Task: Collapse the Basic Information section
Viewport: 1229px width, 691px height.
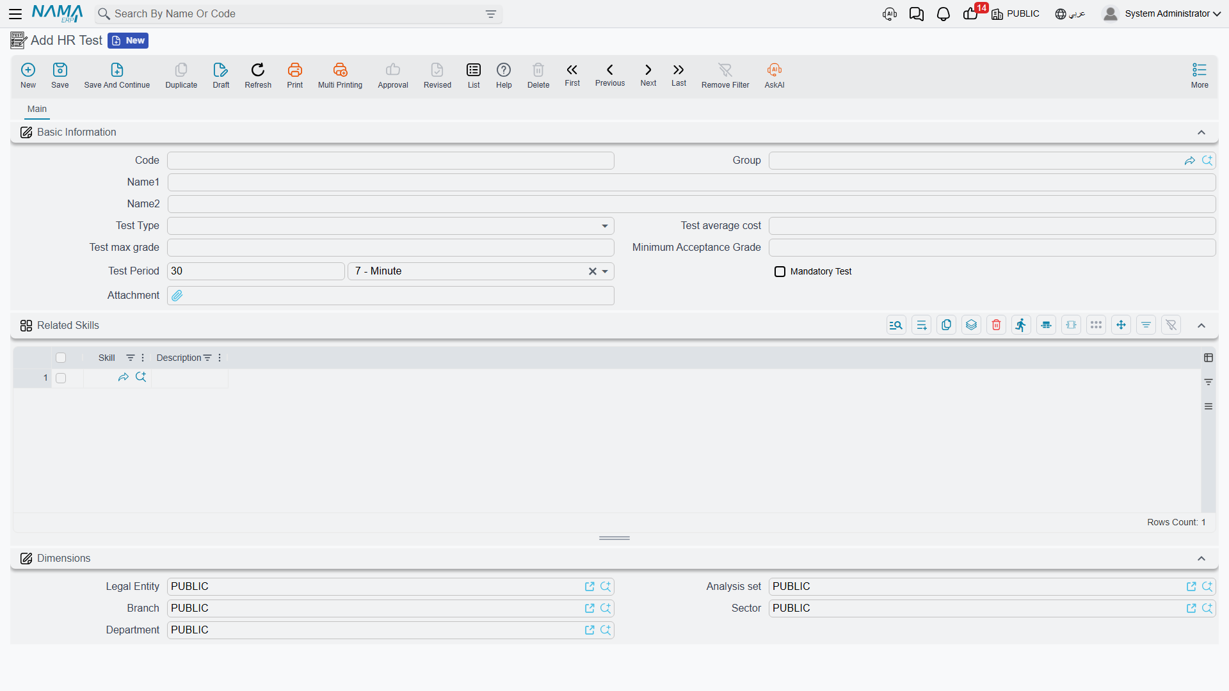Action: [1201, 132]
